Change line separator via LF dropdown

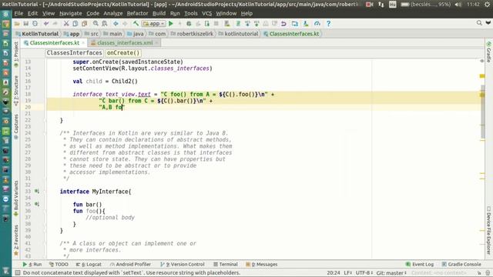(x=347, y=272)
